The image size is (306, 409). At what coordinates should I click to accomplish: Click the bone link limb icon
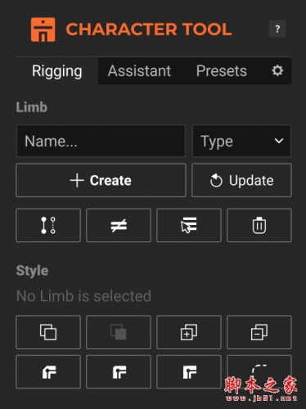click(48, 225)
